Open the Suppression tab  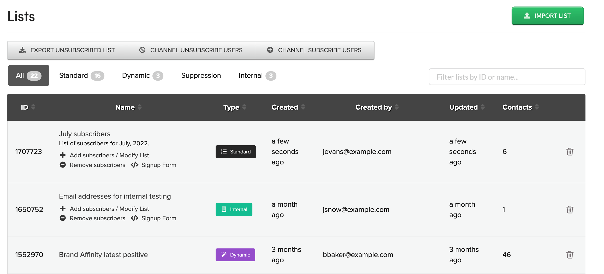(x=201, y=75)
